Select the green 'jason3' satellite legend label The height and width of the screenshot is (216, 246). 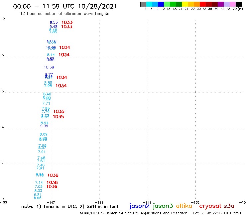coord(163,206)
